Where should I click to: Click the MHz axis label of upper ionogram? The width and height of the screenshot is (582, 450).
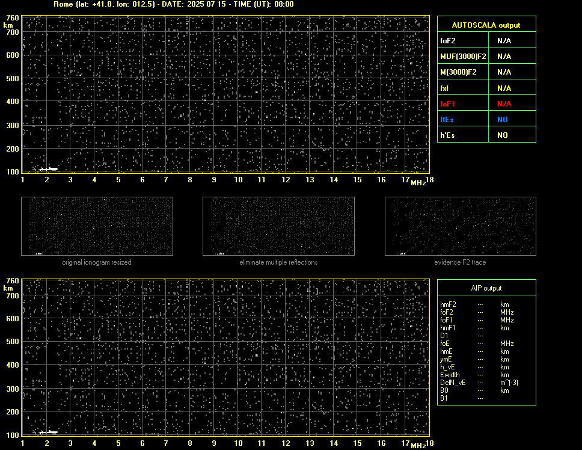(x=418, y=183)
